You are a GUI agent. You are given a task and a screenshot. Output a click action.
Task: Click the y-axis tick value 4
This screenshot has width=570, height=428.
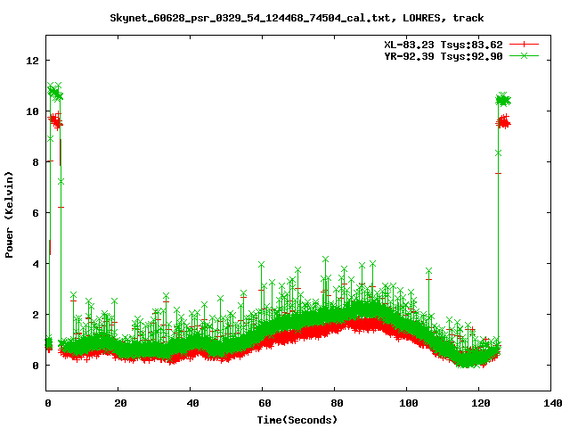tap(36, 264)
